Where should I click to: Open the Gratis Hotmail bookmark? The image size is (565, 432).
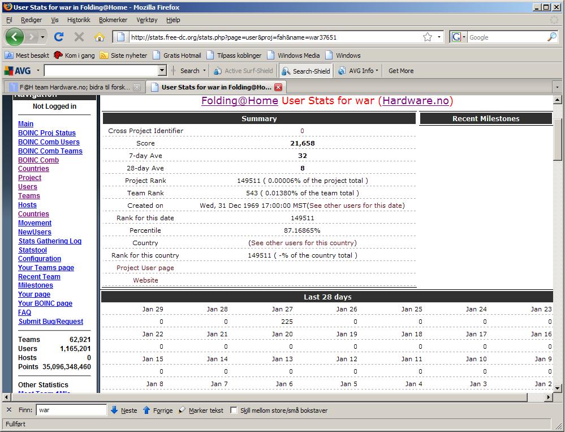pyautogui.click(x=177, y=55)
